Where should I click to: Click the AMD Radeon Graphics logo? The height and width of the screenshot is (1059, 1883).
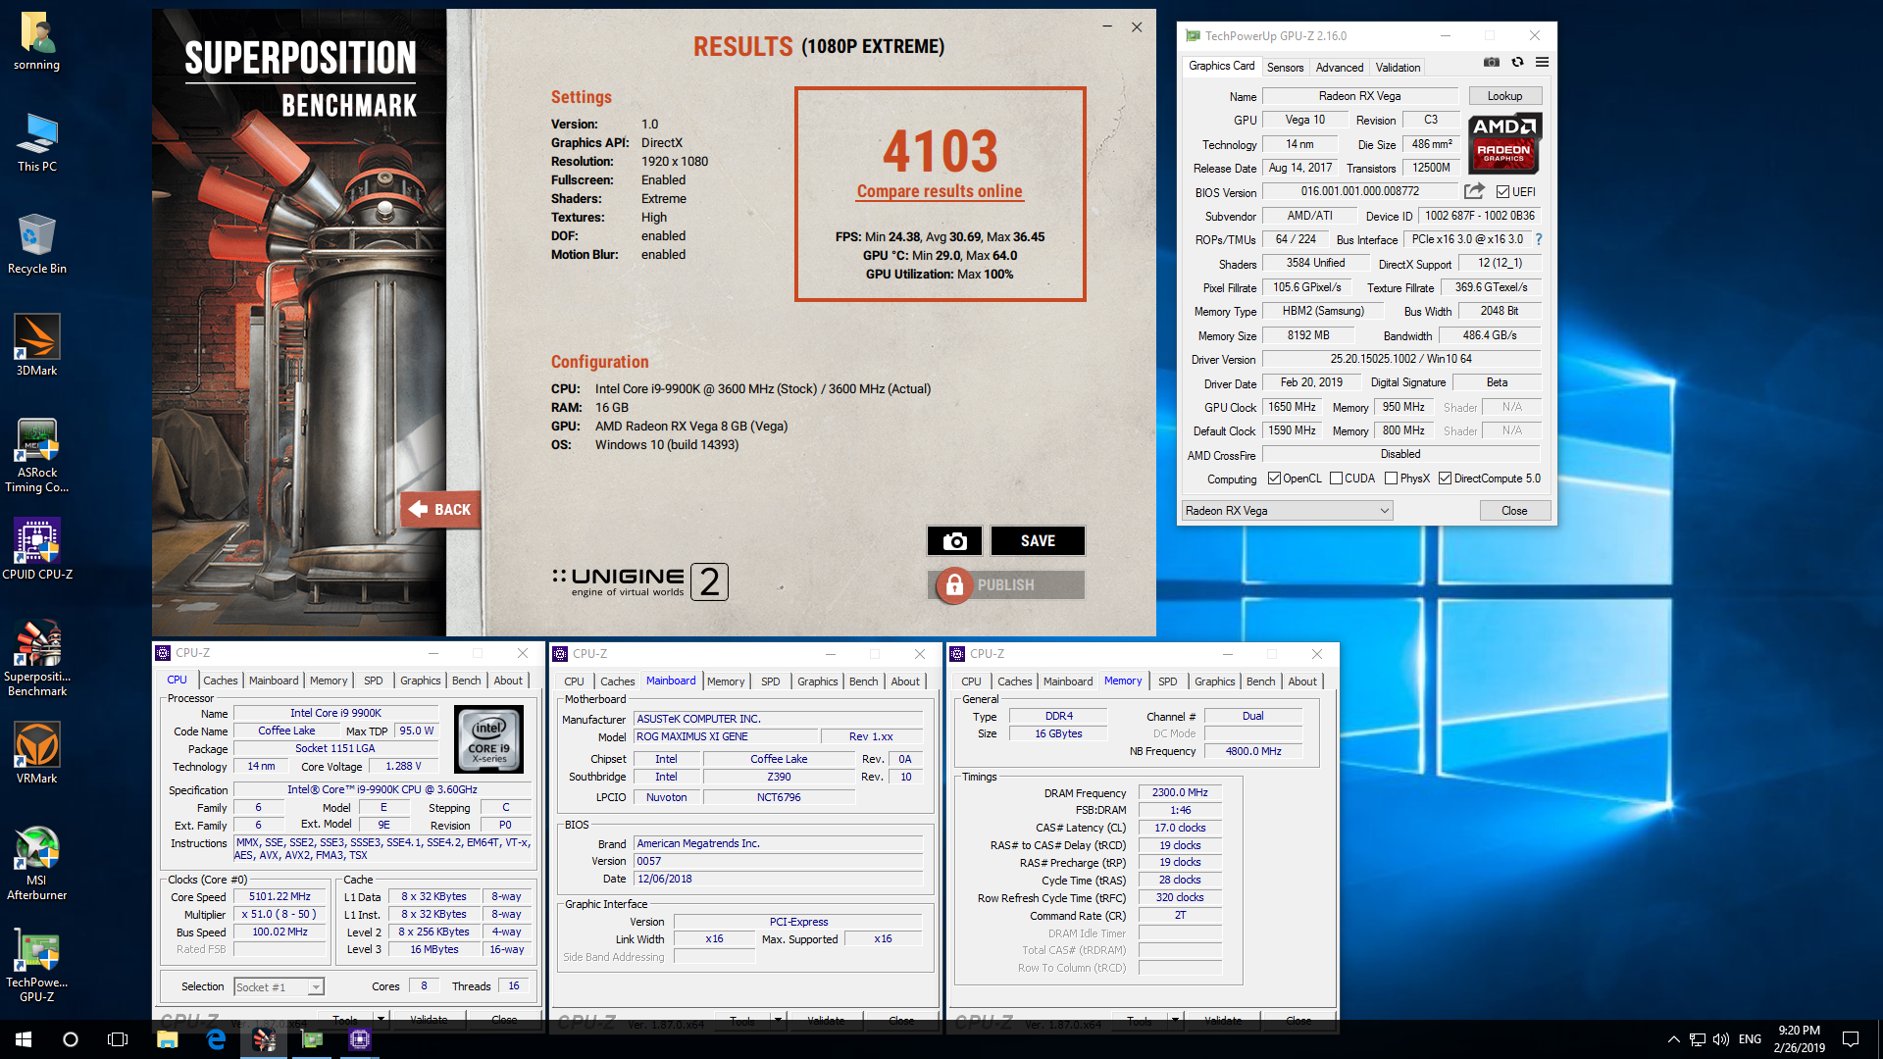coord(1505,143)
